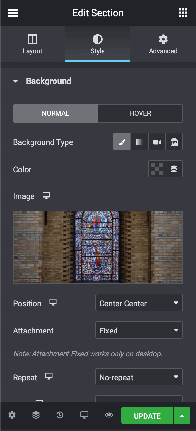
Task: Open the widgets grid panel
Action: point(183,13)
